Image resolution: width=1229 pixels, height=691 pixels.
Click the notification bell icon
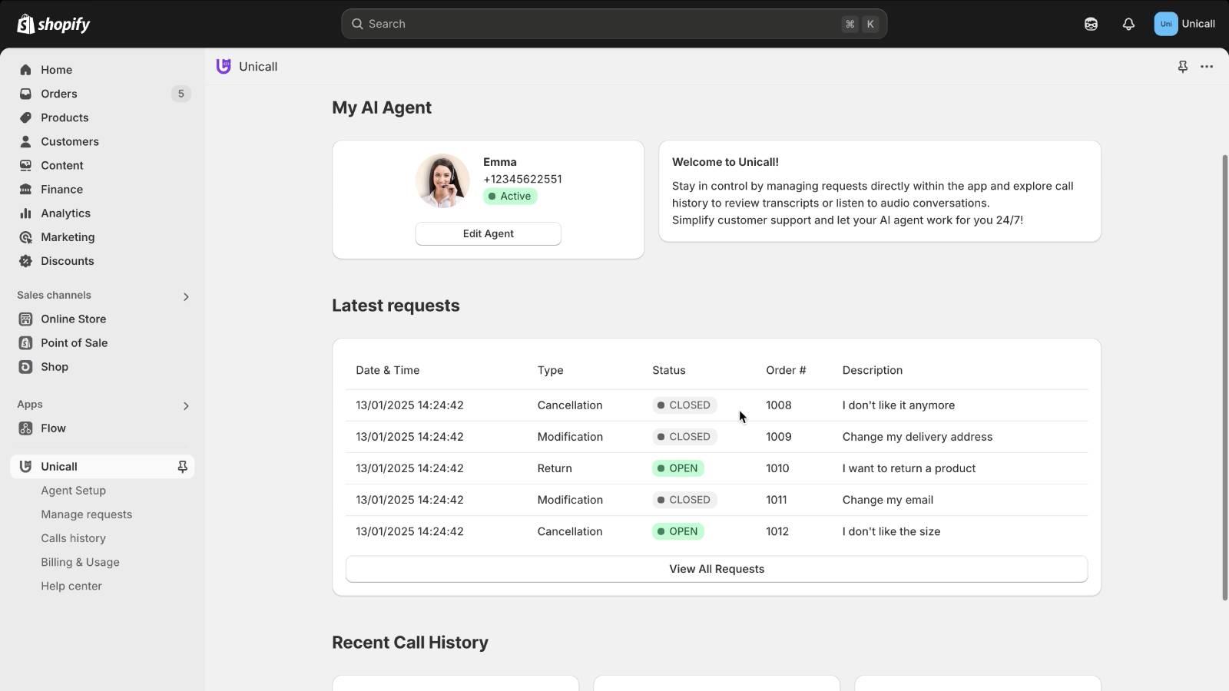tap(1128, 24)
